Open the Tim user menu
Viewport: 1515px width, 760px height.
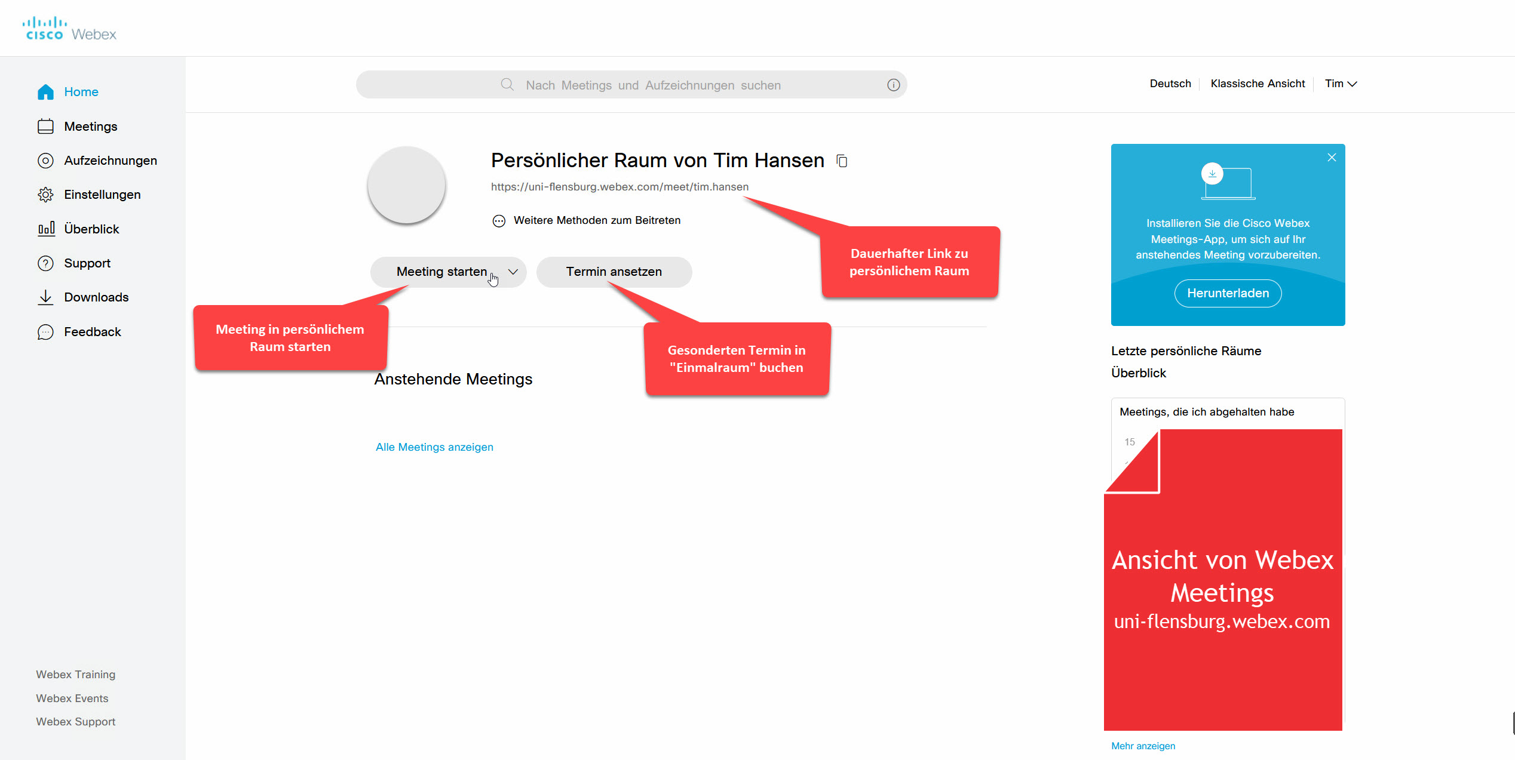[1341, 84]
